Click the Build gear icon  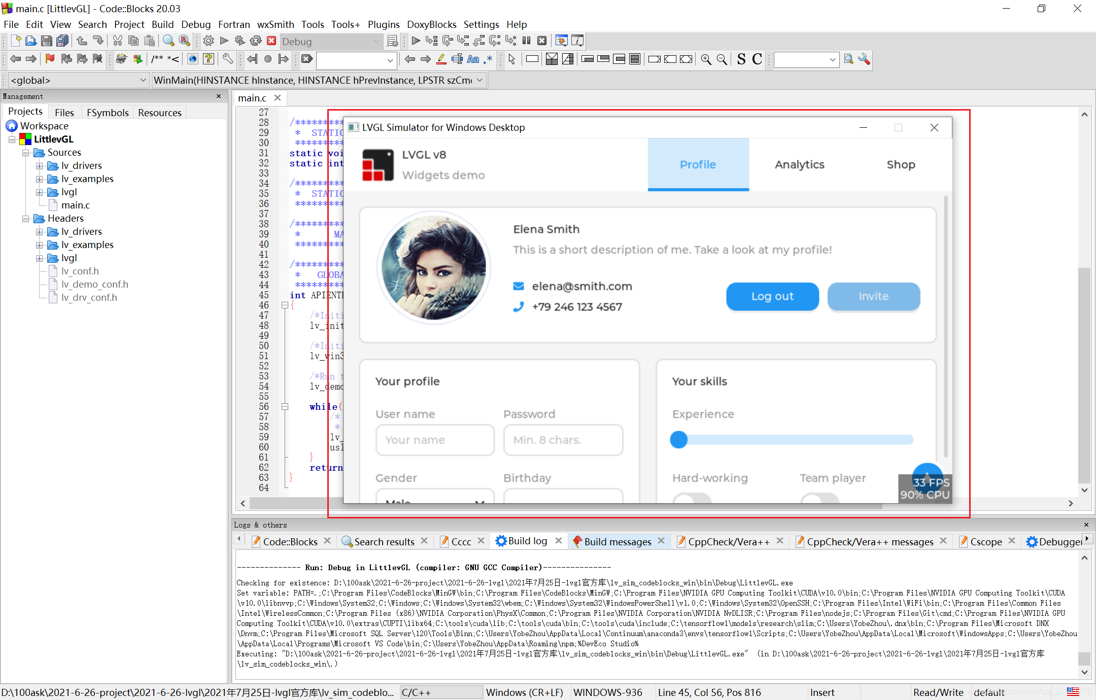(208, 41)
